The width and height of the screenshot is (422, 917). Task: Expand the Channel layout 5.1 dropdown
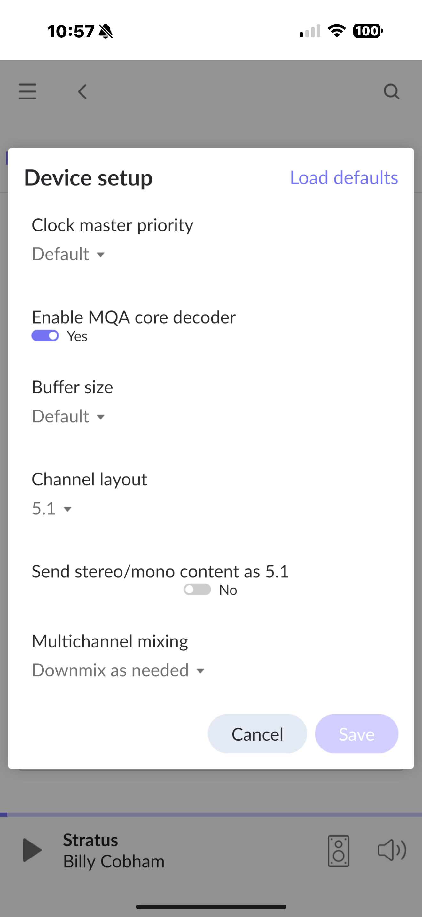pyautogui.click(x=52, y=509)
